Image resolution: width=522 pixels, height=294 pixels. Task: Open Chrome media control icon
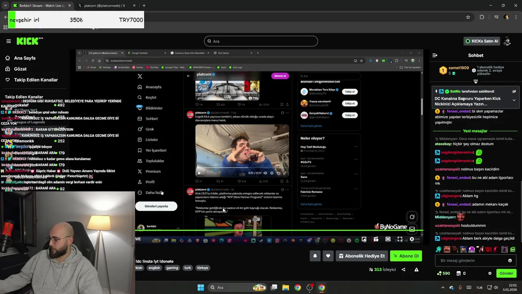[x=496, y=17]
